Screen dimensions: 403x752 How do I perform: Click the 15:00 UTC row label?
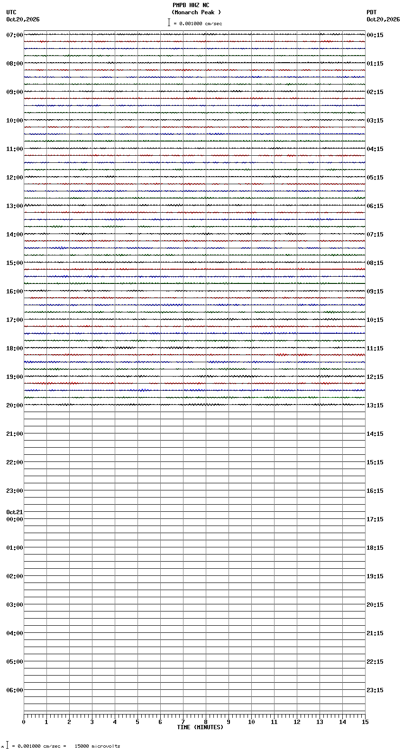(15, 263)
